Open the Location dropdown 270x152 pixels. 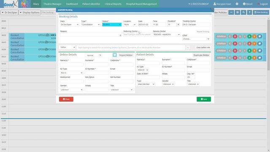130,24
